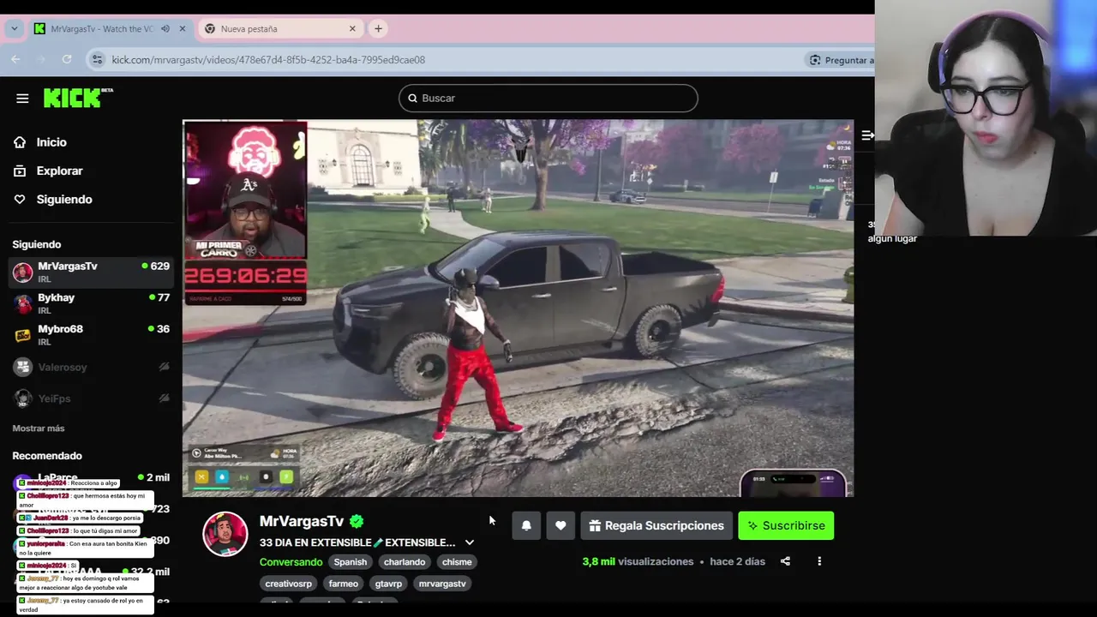Open tab search dropdown arrow

(14, 28)
